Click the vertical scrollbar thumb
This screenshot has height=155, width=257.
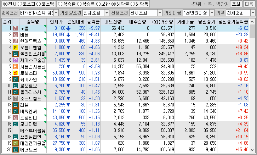252,32
